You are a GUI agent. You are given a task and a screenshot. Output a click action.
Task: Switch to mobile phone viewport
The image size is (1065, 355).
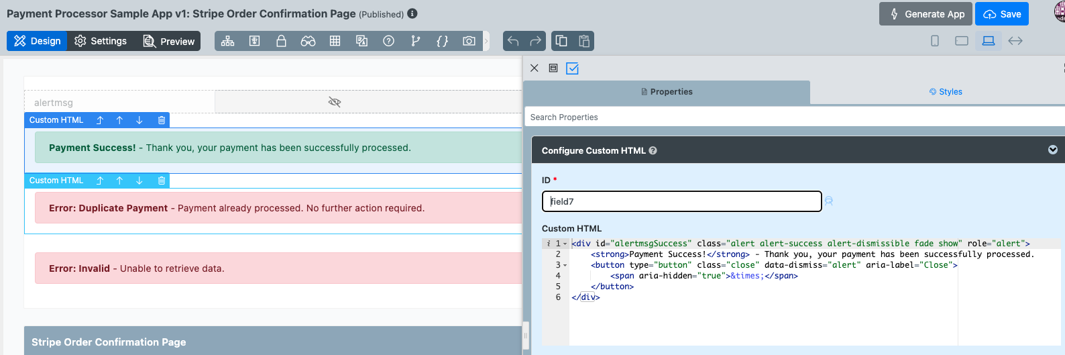tap(934, 41)
